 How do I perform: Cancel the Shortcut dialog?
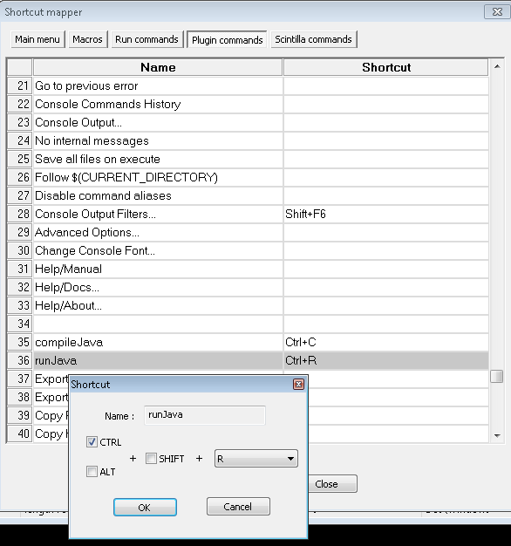tap(238, 506)
